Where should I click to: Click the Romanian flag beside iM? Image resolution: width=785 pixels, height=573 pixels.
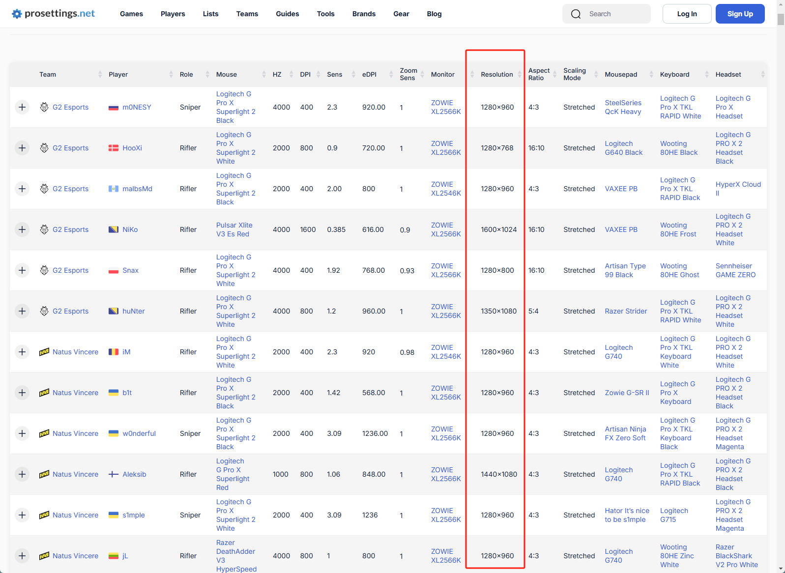click(x=114, y=352)
